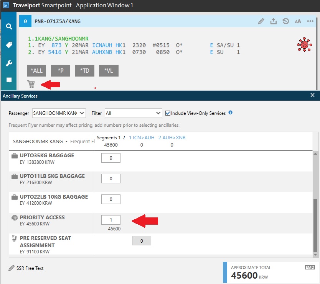
Task: Open the chat message panel in sidebar
Action: pos(9,80)
